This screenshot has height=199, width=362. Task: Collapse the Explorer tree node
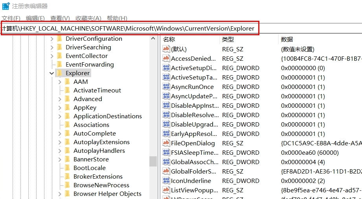51,73
